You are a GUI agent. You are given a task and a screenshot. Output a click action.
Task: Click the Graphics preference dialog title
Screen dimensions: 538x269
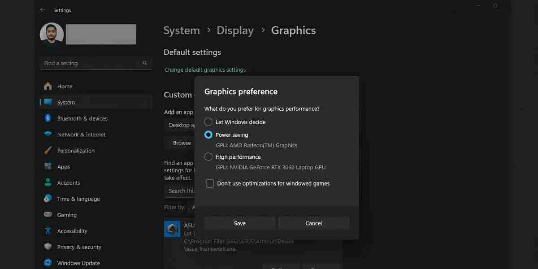[241, 91]
